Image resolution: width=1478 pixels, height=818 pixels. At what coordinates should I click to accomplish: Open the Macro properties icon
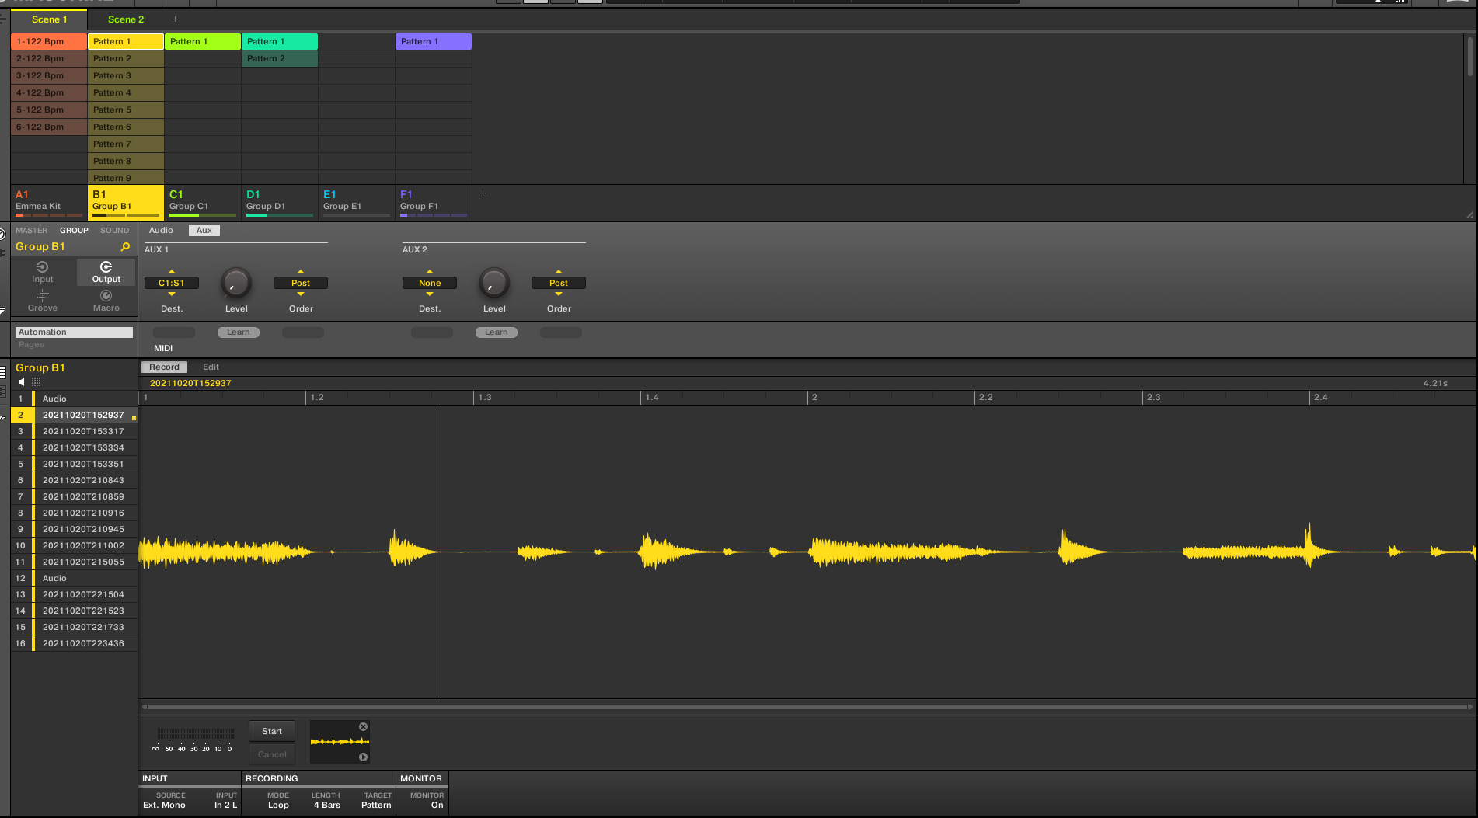pos(106,296)
